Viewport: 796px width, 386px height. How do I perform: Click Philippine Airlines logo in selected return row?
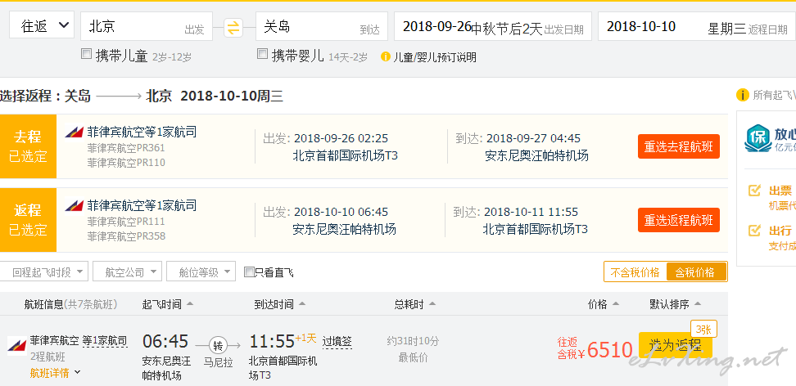point(75,206)
